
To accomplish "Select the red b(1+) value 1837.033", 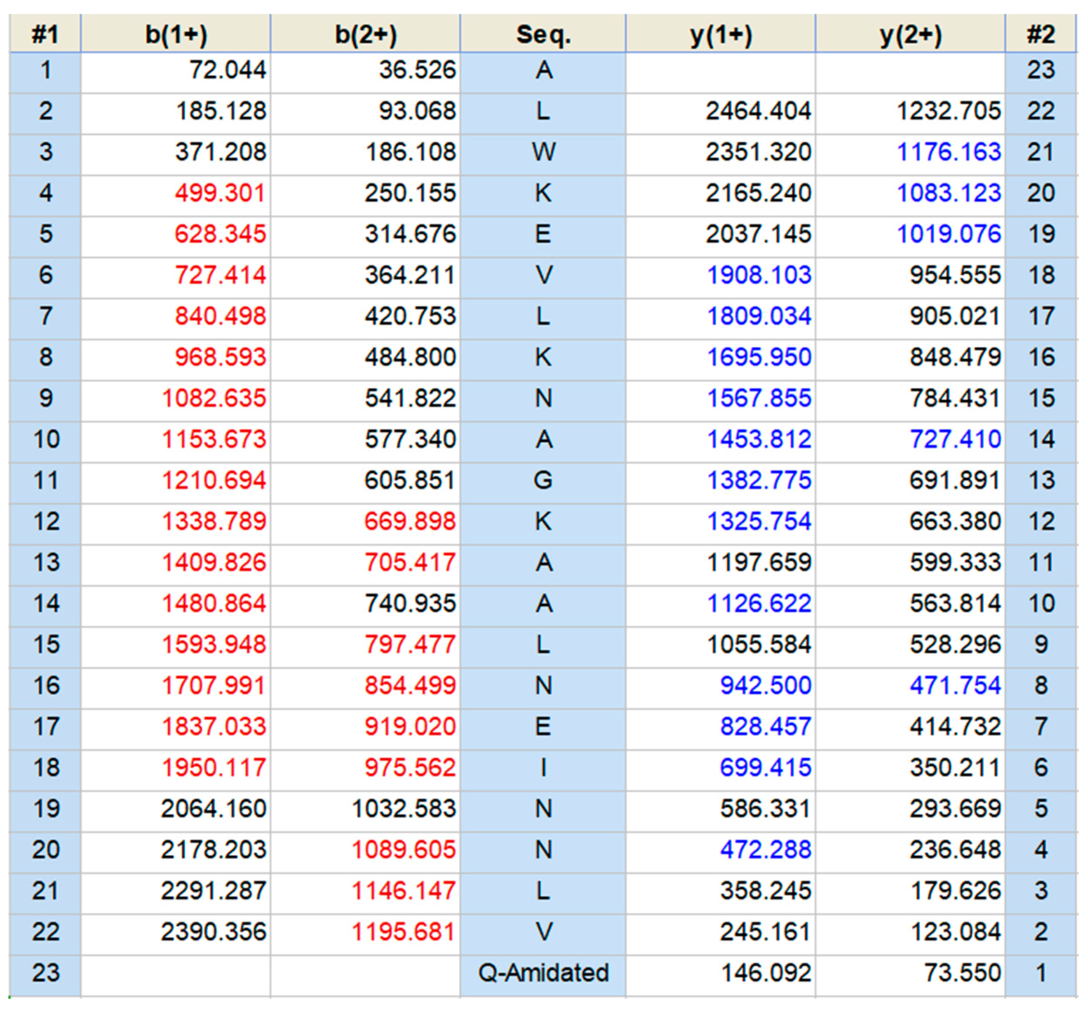I will click(x=214, y=727).
